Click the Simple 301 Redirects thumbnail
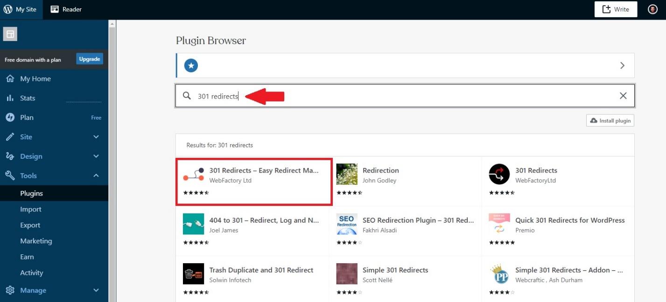Viewport: 666px width, 302px height. pos(347,274)
